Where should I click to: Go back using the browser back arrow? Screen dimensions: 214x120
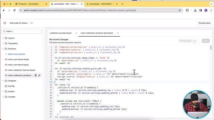(x=4, y=10)
